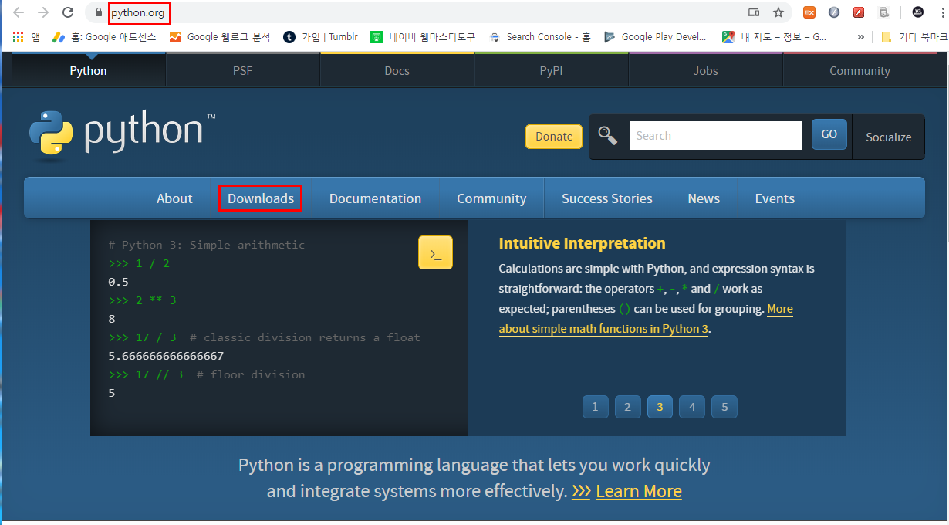This screenshot has width=949, height=525.
Task: Go to slide 1 of the carousel
Action: click(595, 407)
